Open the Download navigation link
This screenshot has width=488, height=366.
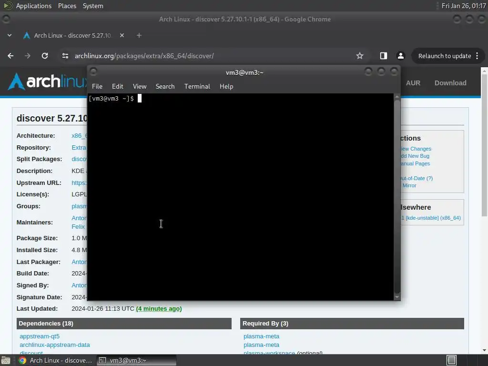point(450,83)
